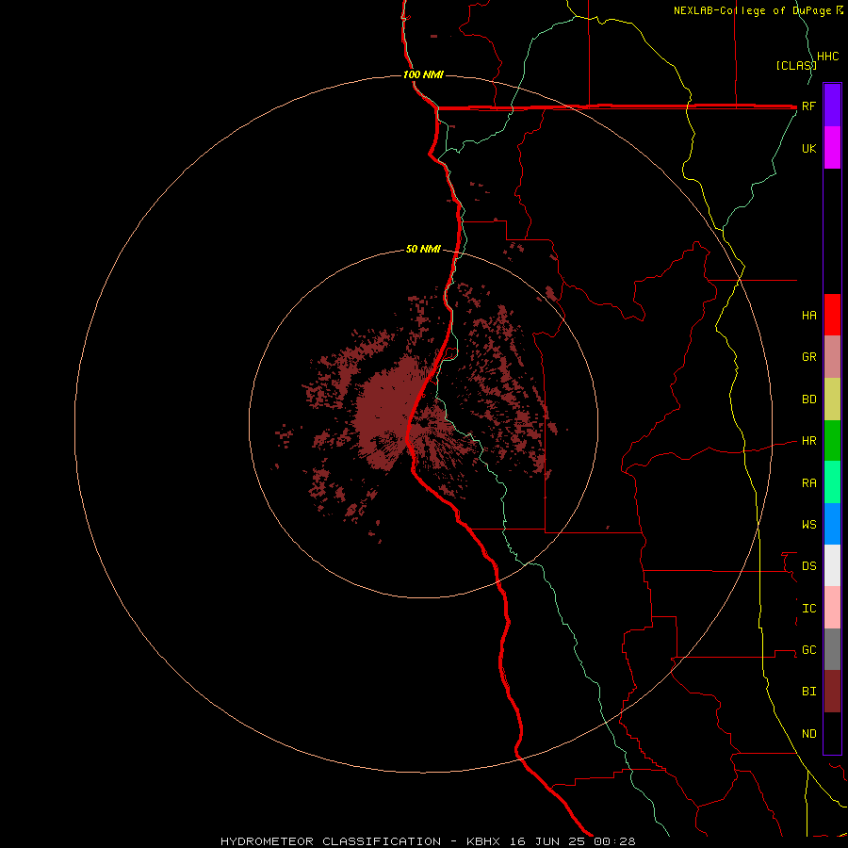Click the UK legend label
The width and height of the screenshot is (848, 848).
click(x=808, y=148)
